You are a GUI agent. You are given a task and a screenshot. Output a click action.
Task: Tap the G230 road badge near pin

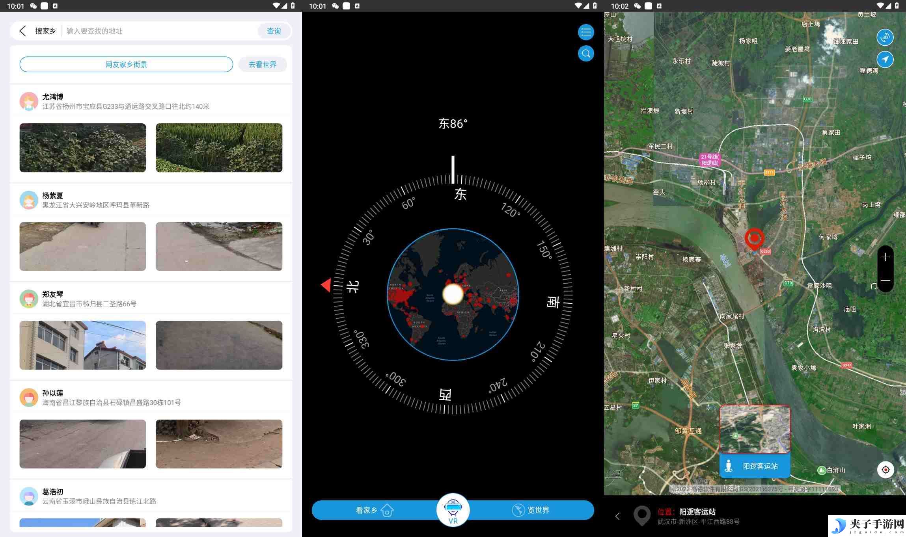765,251
